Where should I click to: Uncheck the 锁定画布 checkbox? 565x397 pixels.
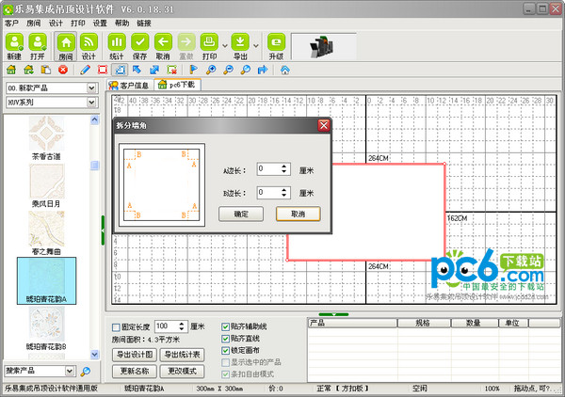click(x=224, y=350)
